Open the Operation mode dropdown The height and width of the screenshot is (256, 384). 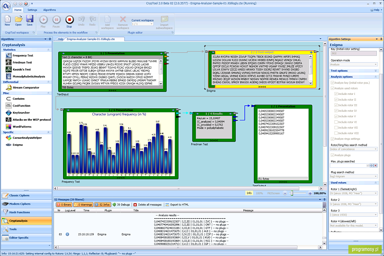click(354, 64)
